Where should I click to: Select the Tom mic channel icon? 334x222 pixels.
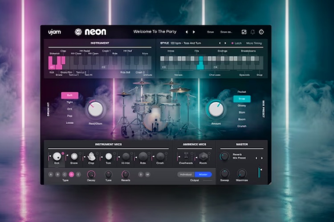[109, 156]
